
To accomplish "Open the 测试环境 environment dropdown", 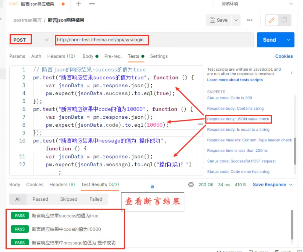I will click(257, 4).
